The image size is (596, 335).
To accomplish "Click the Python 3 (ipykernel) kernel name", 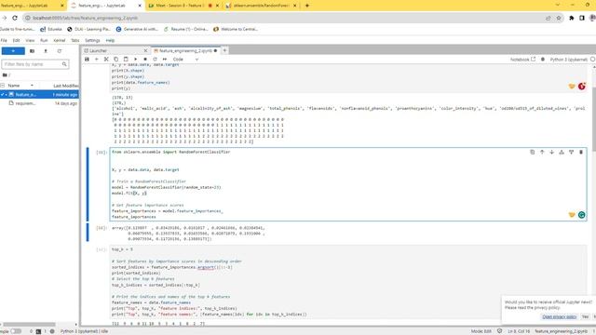I will [569, 60].
